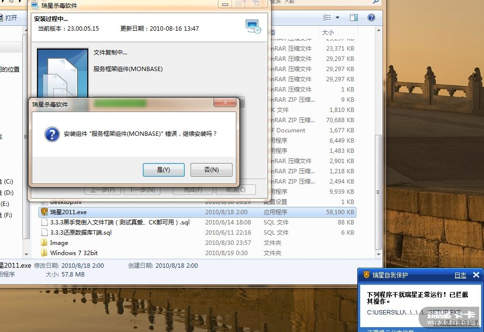Click the change view icon
Viewport: 484px width, 332px height.
tap(327, 18)
